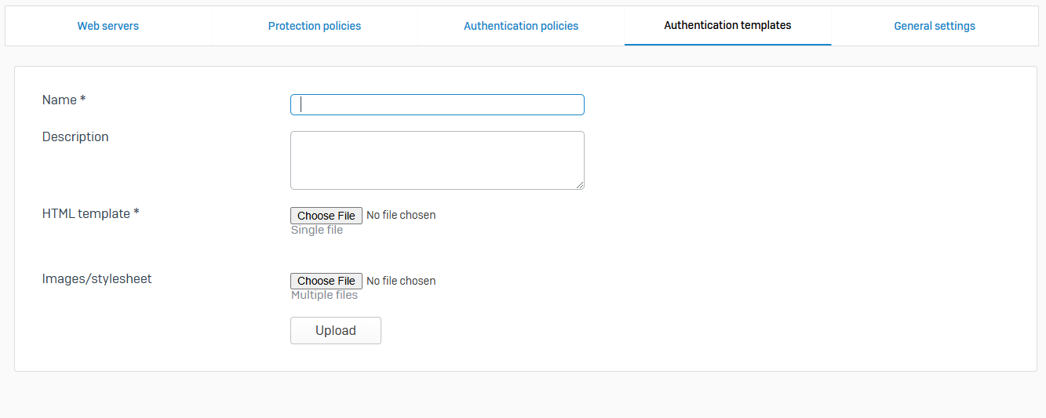The width and height of the screenshot is (1046, 418).
Task: Go to Authentication policies tab
Action: pos(521,26)
